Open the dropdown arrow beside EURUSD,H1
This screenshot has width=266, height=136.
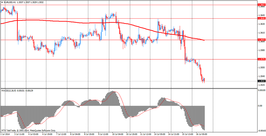tap(2, 2)
